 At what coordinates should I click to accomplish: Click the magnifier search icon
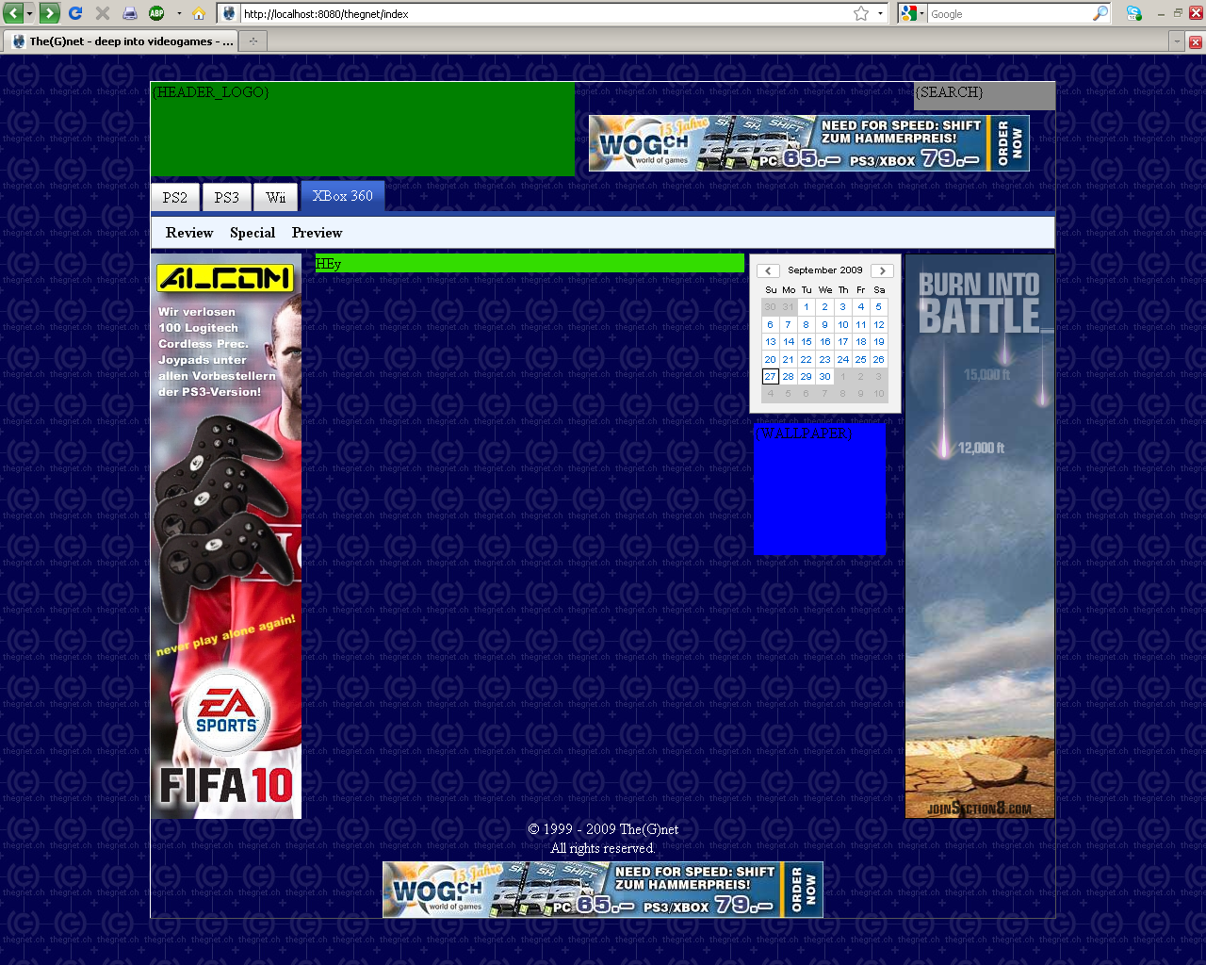pos(1100,13)
